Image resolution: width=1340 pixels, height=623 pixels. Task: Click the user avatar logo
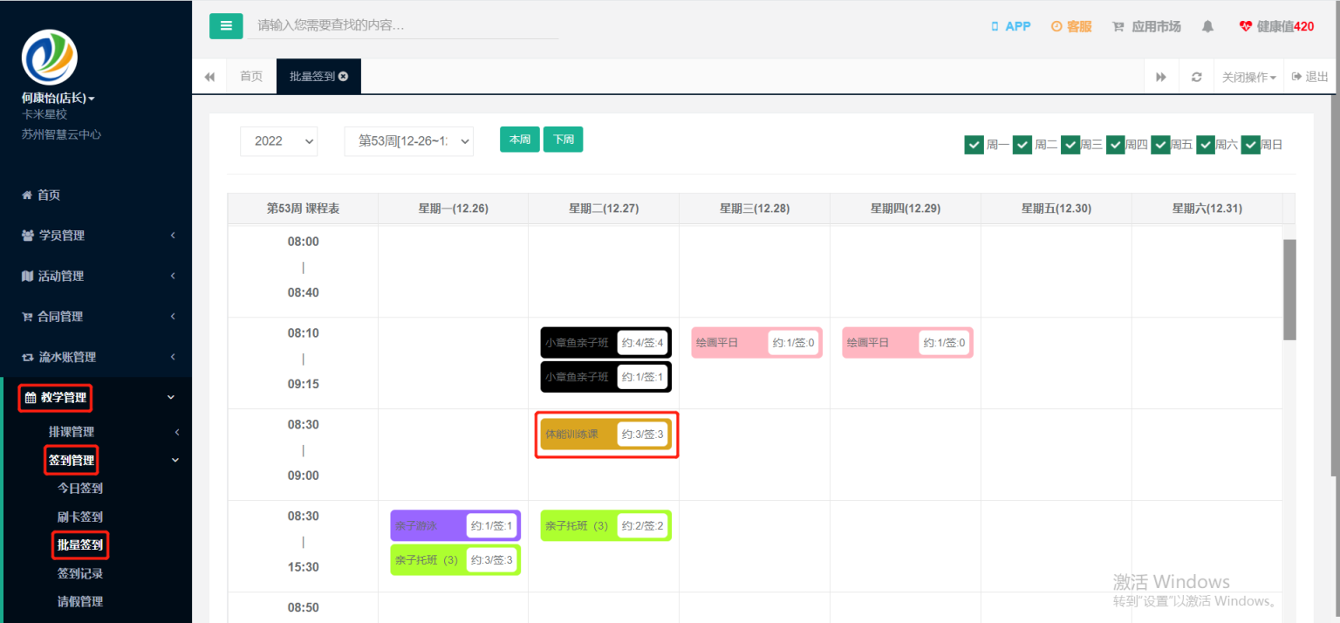tap(50, 58)
